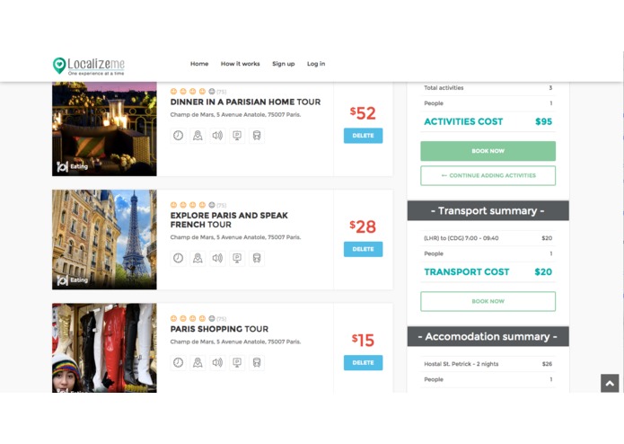Go to Sign up
Viewport: 624px width, 444px height.
pos(284,64)
